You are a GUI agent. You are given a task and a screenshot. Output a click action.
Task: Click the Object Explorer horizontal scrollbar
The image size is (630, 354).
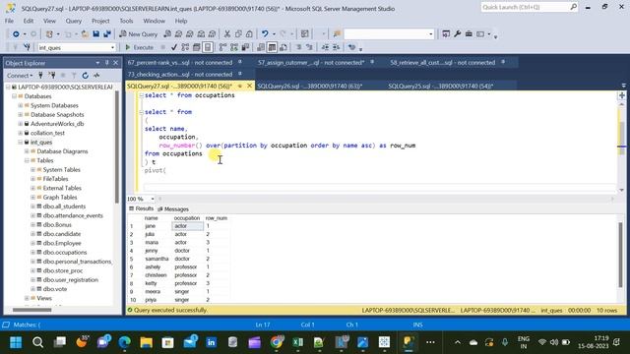[x=32, y=310]
